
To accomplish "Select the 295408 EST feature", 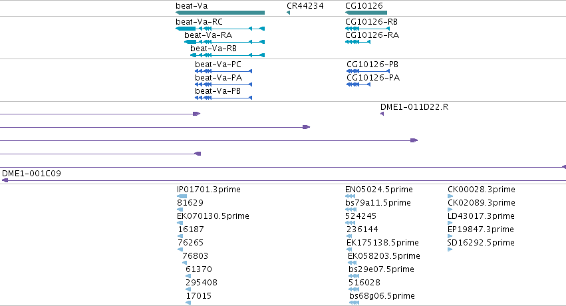I will [x=202, y=283].
